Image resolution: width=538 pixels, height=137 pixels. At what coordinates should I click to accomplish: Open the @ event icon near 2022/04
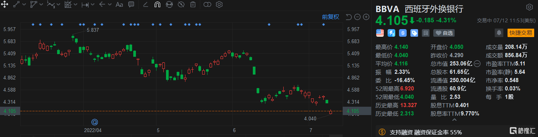94,122
